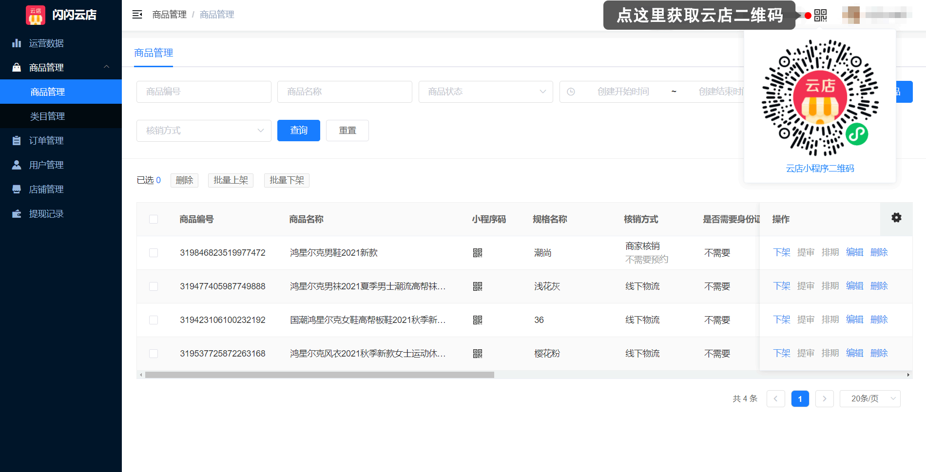The height and width of the screenshot is (472, 926).
Task: Show mini-program code for product 319423106100232192
Action: [x=478, y=320]
